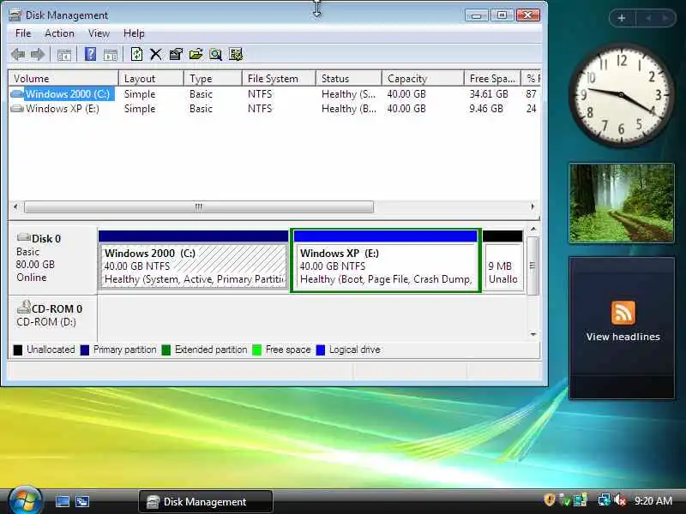
Task: Open the View menu
Action: click(x=99, y=33)
